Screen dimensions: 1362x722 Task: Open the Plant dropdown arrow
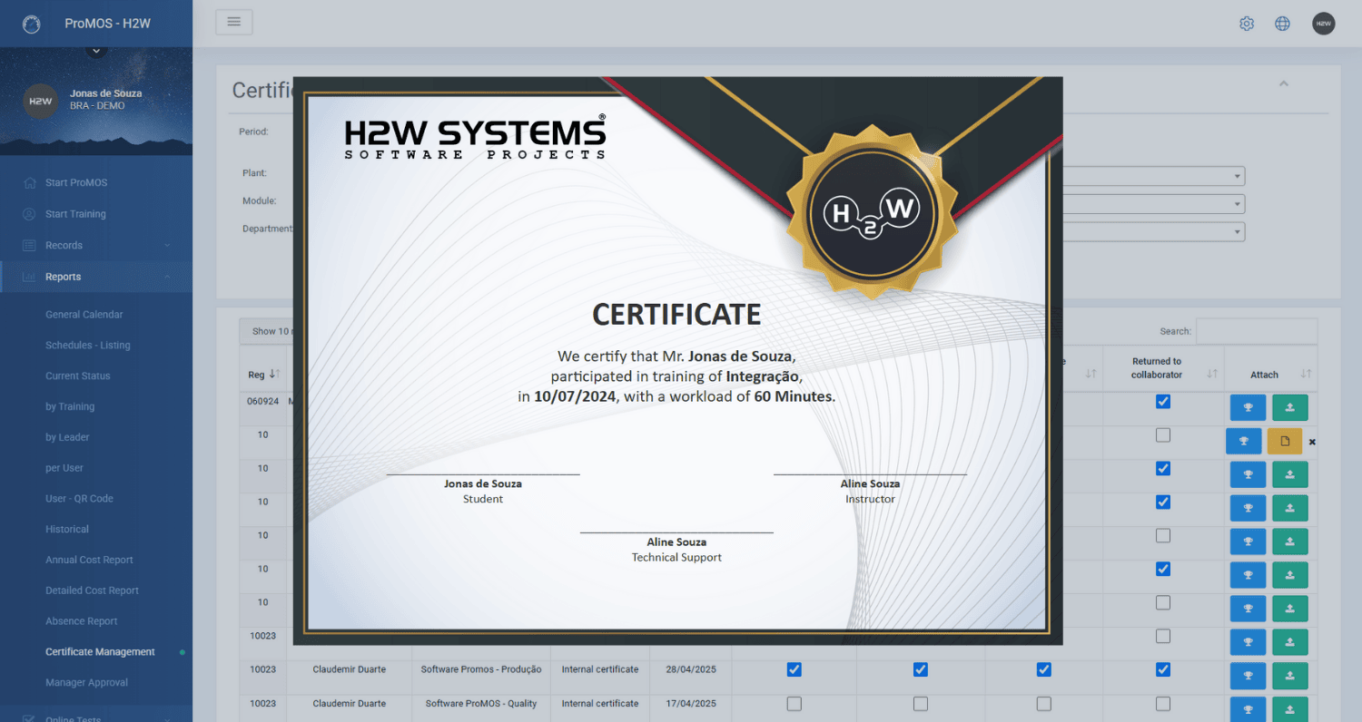click(1237, 176)
